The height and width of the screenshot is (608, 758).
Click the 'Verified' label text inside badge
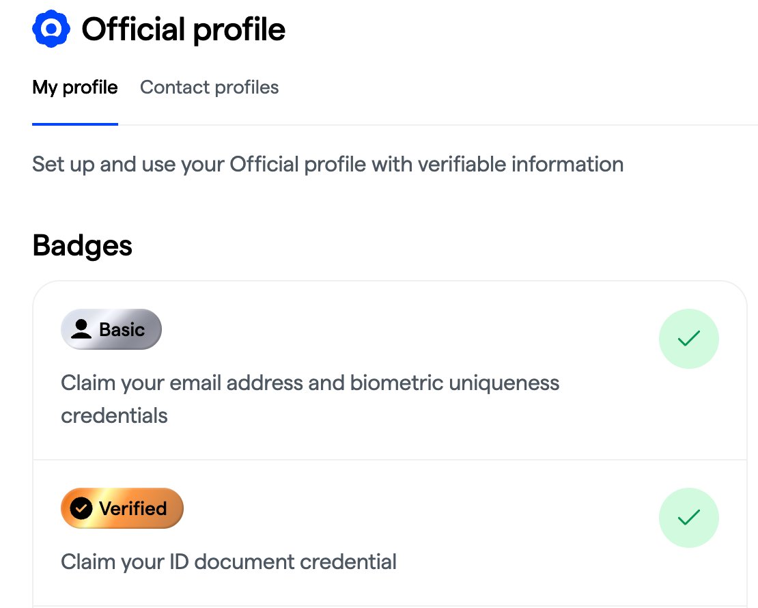[x=132, y=508]
